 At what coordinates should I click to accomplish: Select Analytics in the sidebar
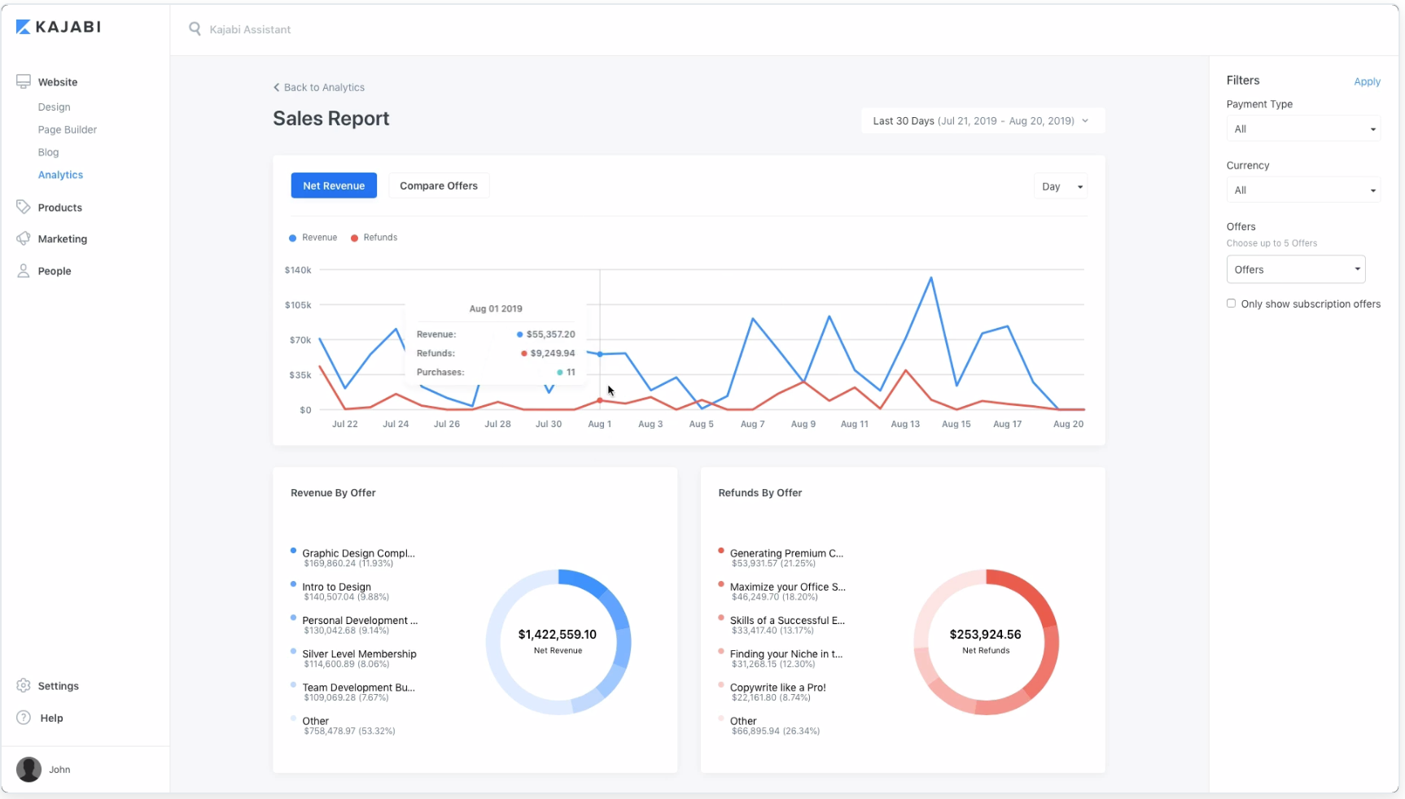60,174
